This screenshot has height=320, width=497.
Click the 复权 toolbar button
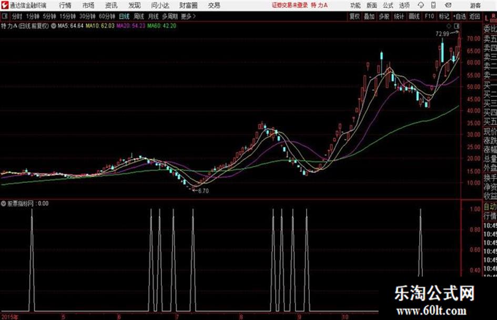pos(354,16)
